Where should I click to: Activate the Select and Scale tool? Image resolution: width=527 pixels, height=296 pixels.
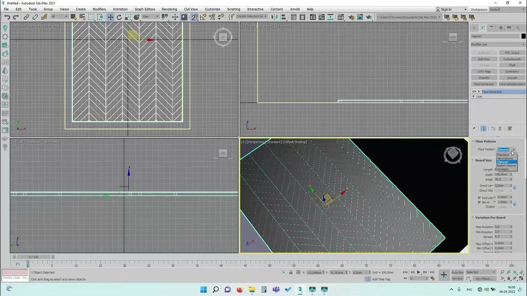(x=128, y=17)
